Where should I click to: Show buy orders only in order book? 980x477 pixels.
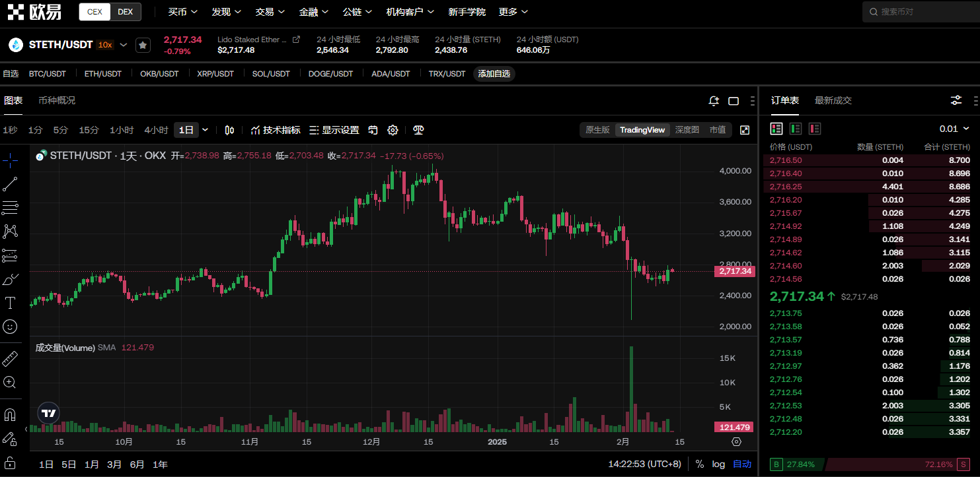(x=796, y=129)
